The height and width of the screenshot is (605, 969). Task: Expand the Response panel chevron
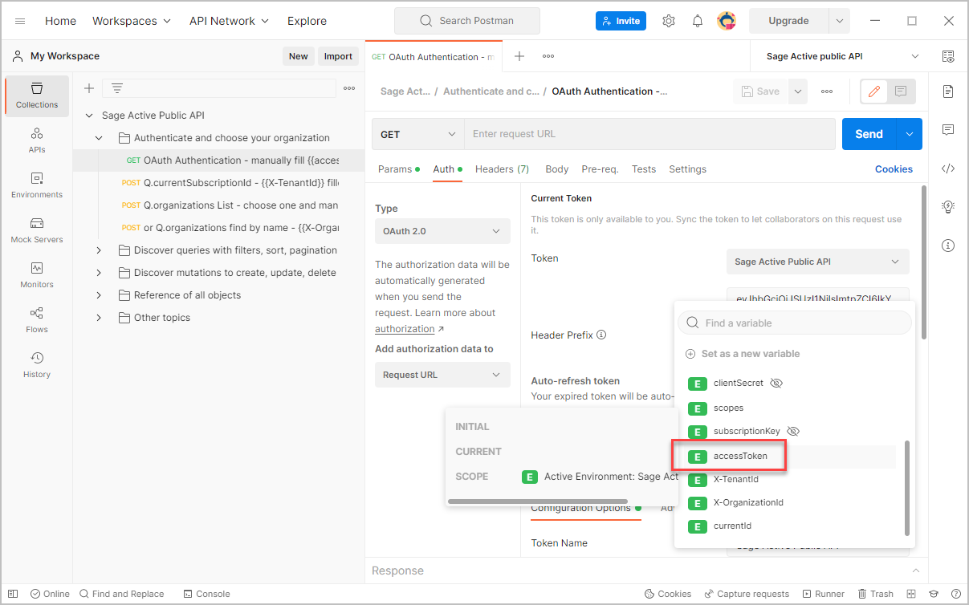coord(915,570)
